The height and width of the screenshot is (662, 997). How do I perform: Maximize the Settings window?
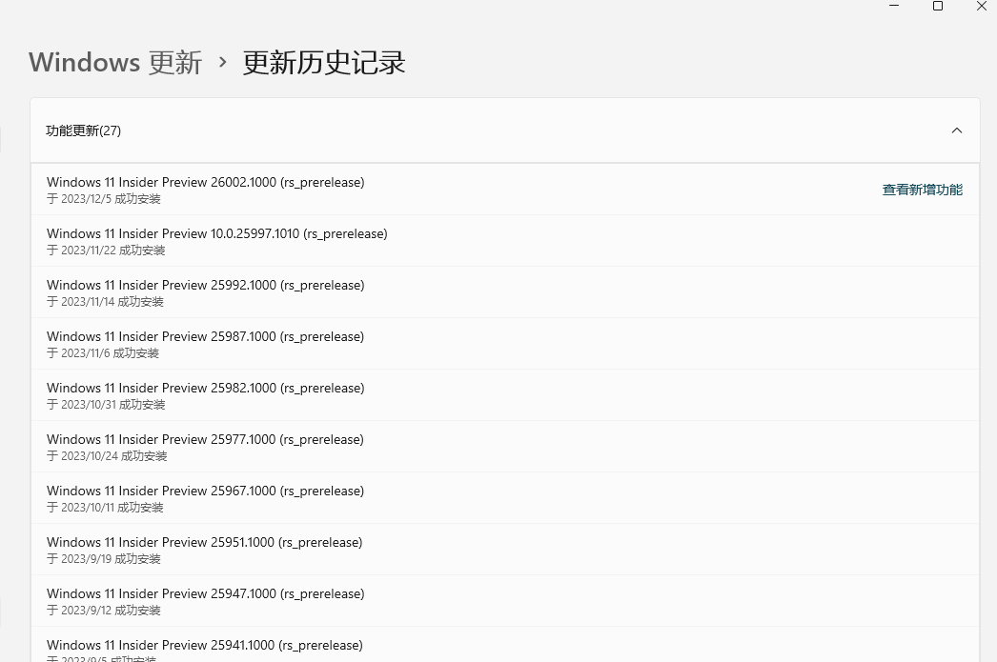point(937,6)
